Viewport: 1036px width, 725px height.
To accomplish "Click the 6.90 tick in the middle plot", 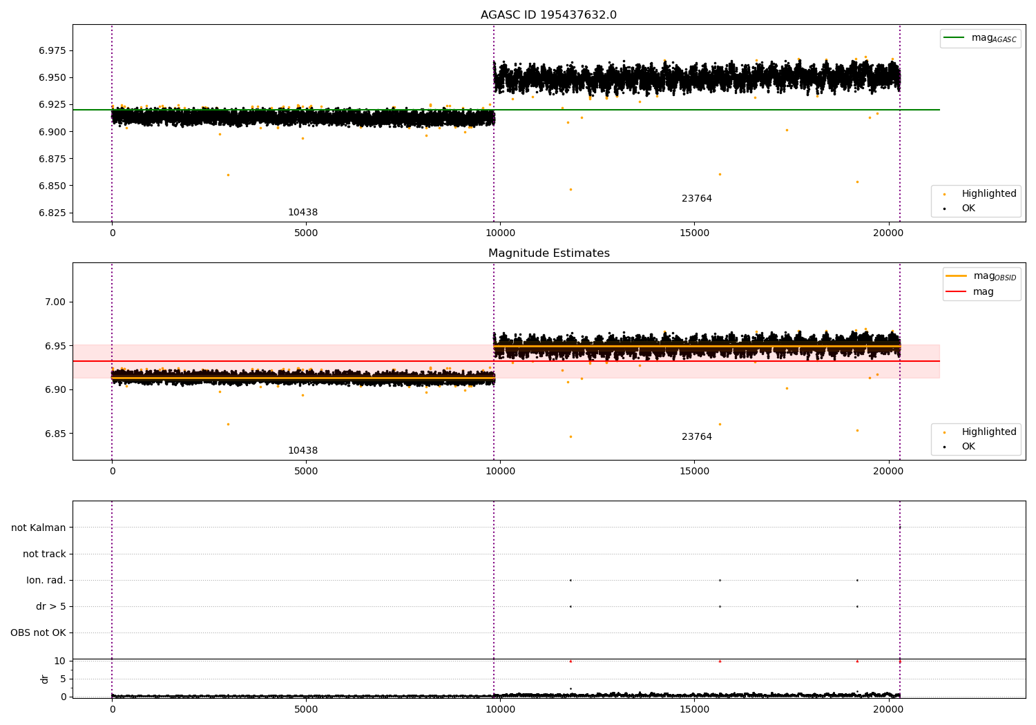I will 55,390.
